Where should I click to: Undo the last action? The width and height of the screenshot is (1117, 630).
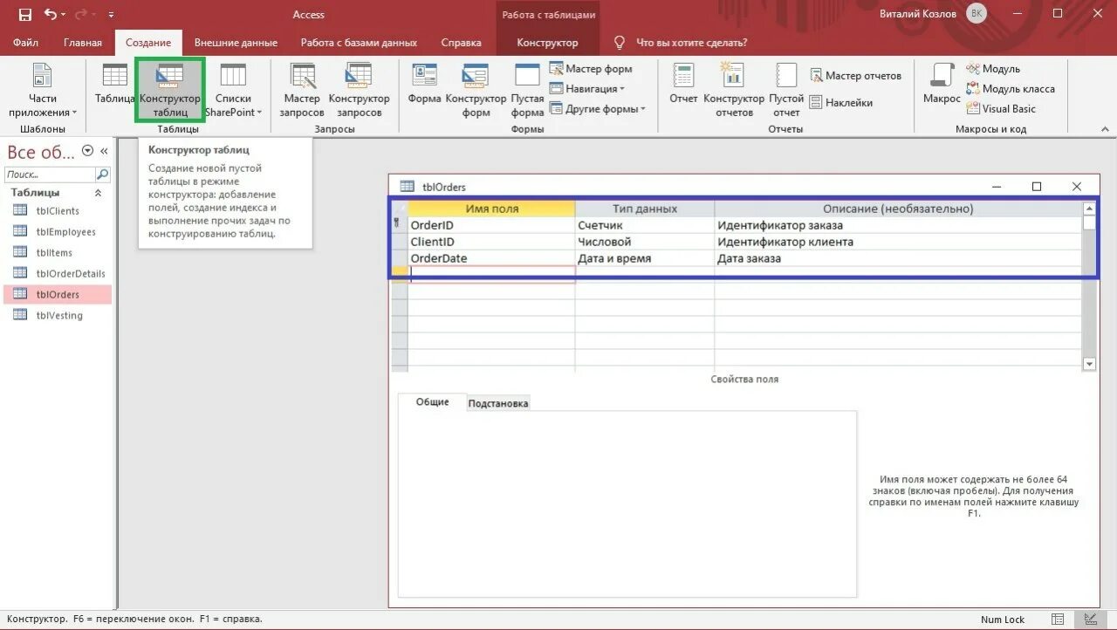(51, 15)
